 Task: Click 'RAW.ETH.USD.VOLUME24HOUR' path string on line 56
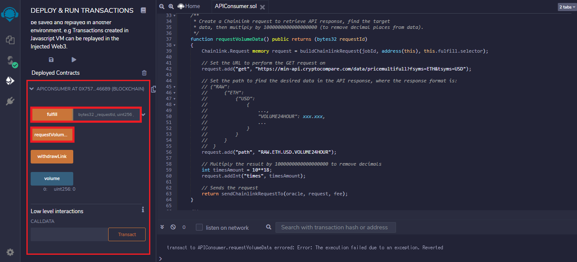pos(296,152)
